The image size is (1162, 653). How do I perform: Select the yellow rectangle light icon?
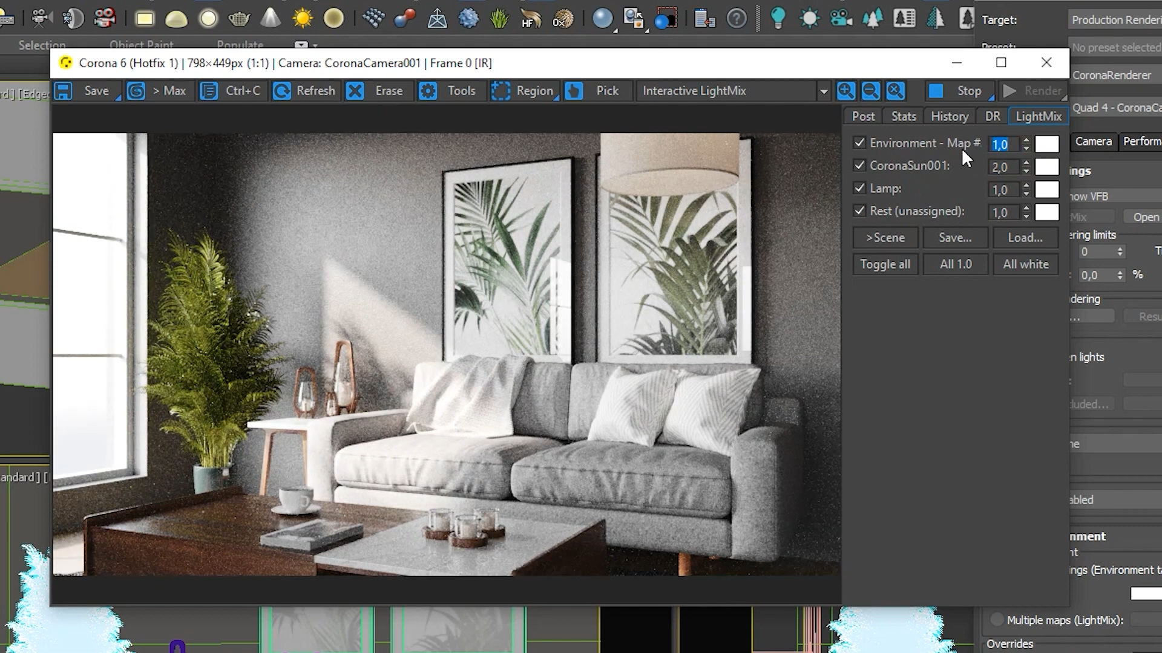[145, 19]
